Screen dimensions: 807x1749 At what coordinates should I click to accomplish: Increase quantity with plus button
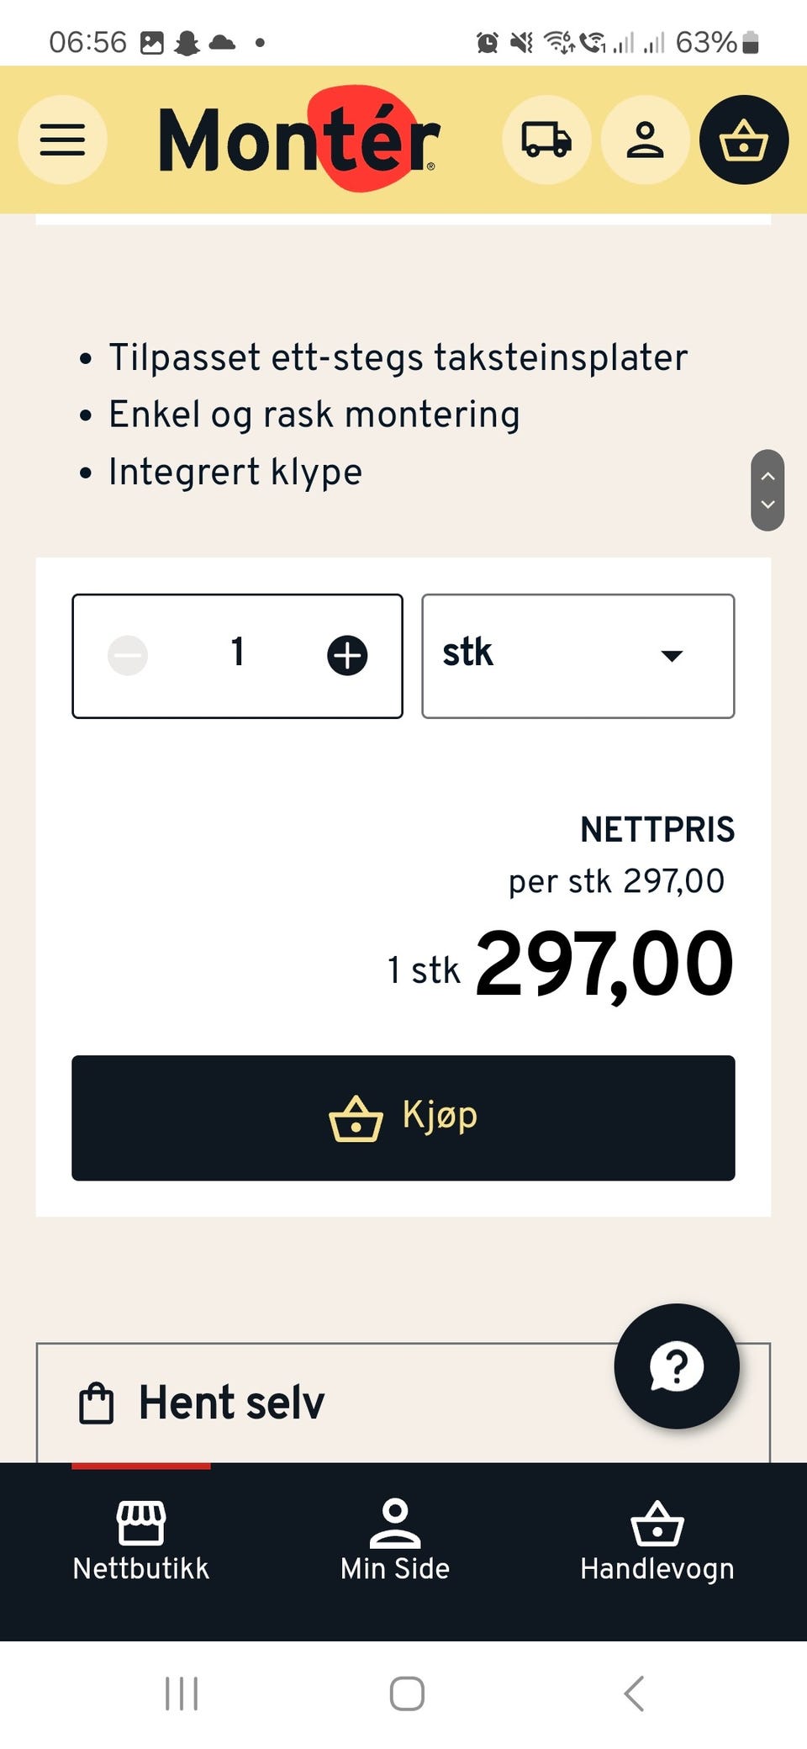[347, 656]
